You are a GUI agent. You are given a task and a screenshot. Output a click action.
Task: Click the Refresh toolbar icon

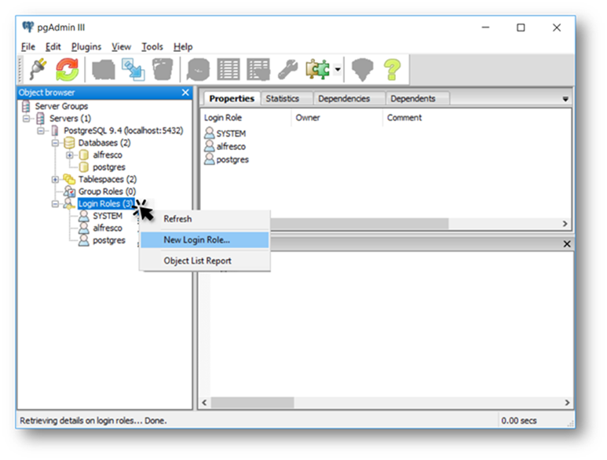coord(67,70)
